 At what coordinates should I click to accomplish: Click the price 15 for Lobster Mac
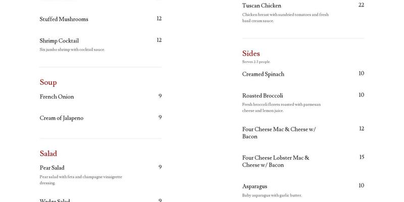coord(362,158)
